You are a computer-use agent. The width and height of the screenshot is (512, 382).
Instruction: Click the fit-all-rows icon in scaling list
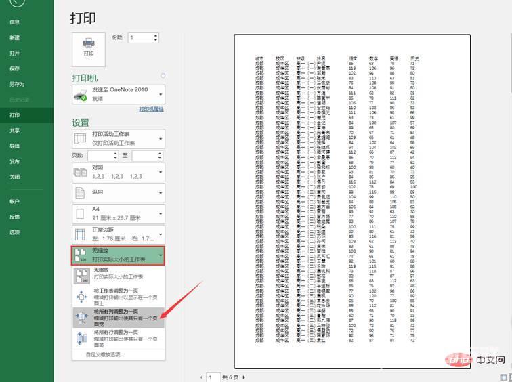(81, 338)
